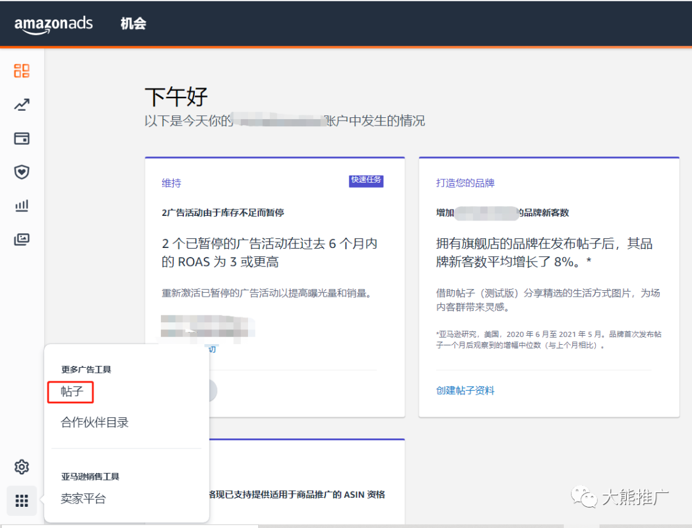Click the amazonads logo
Screen dimensions: 692x528
coord(54,24)
